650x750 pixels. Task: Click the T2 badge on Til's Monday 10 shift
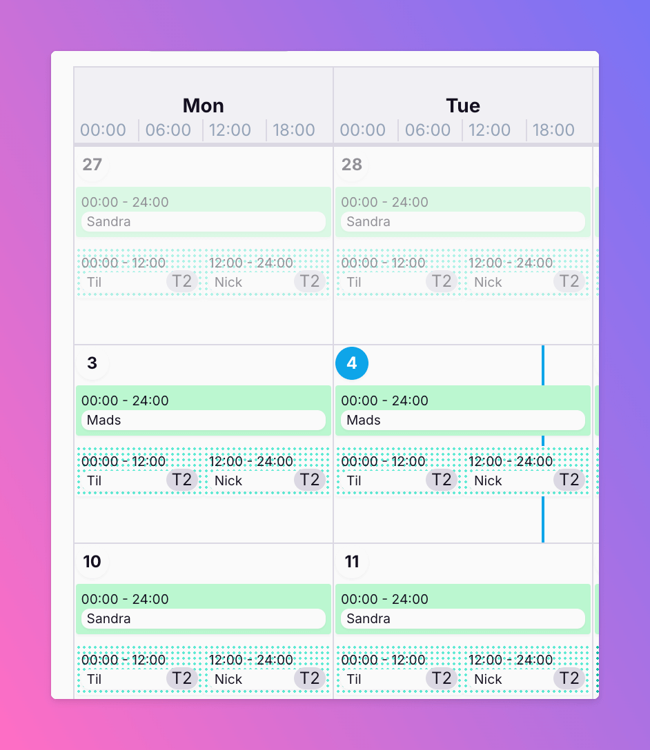(x=182, y=678)
